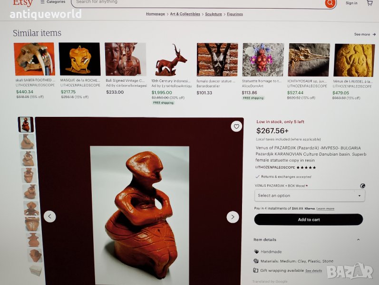Open the Select an option dropdown

(x=310, y=196)
